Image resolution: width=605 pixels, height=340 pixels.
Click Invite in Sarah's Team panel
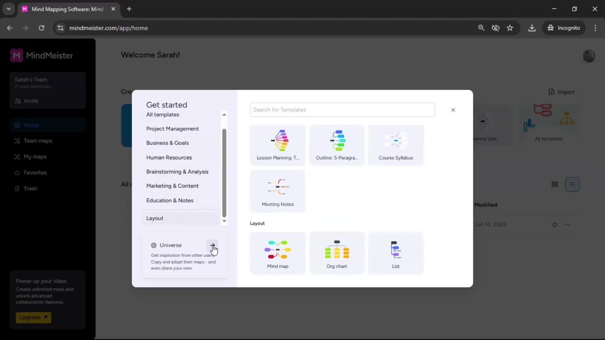(26, 101)
